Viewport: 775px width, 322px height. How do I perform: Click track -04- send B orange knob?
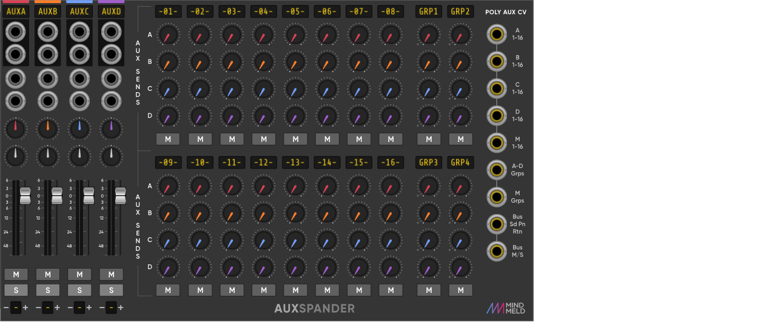(x=264, y=61)
